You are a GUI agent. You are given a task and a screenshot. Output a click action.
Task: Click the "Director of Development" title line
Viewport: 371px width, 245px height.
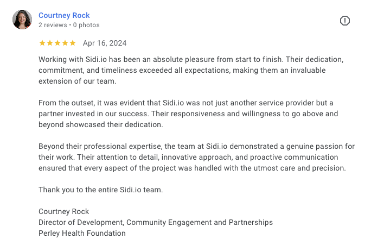pos(156,222)
